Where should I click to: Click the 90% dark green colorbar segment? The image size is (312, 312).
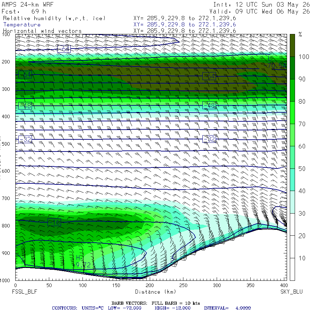click(292, 68)
